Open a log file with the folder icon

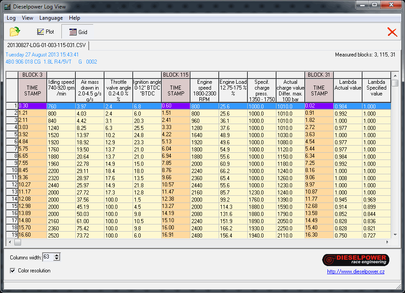[15, 31]
